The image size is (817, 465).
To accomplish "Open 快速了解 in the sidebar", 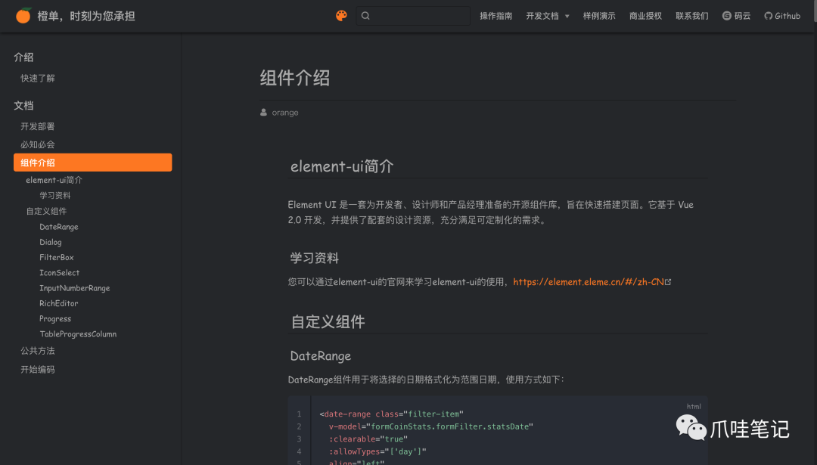I will 38,78.
